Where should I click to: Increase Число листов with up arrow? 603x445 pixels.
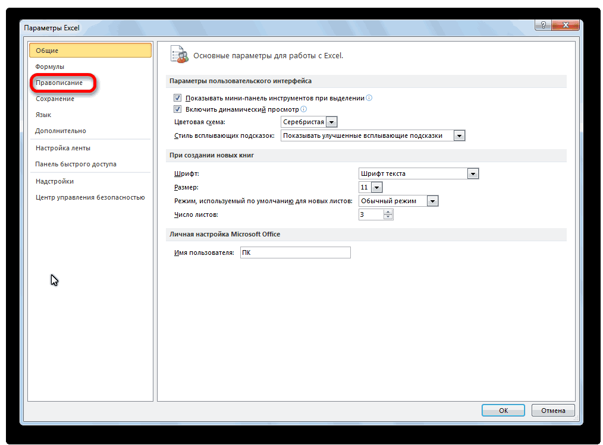388,212
